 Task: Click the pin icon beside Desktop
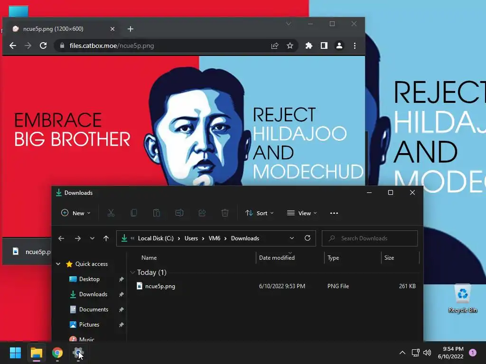coord(121,279)
